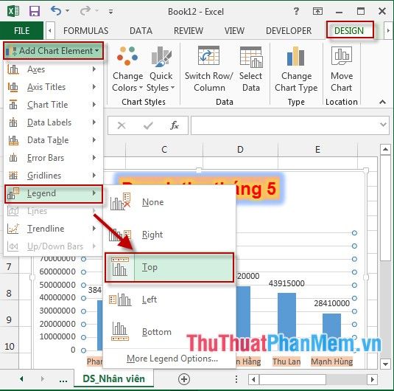Click the Undo arrow icon

coord(56,11)
